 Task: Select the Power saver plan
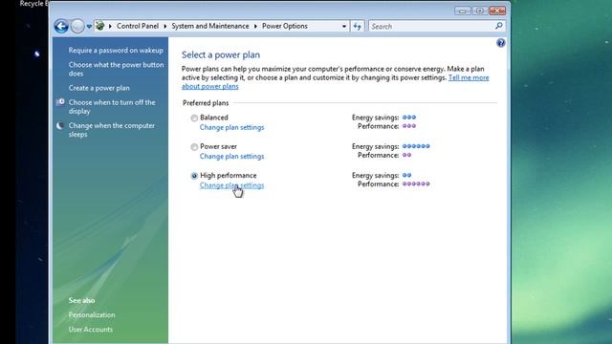click(194, 147)
